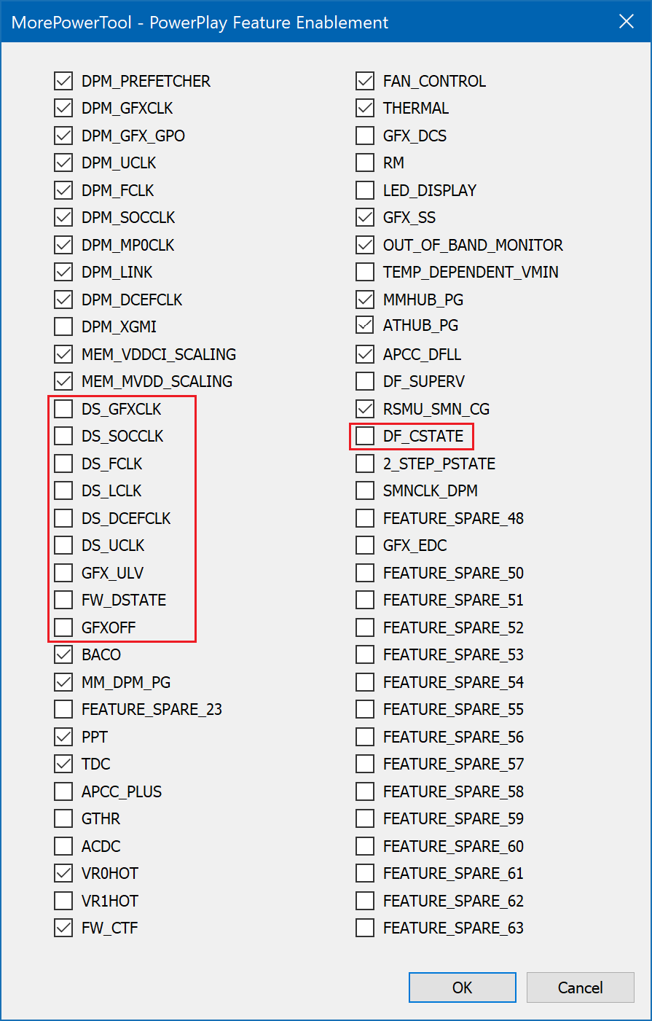
Task: Click the OK button
Action: pyautogui.click(x=462, y=987)
